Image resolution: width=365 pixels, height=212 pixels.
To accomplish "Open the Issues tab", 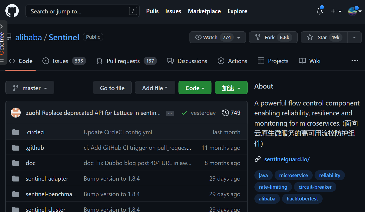I will [x=64, y=61].
